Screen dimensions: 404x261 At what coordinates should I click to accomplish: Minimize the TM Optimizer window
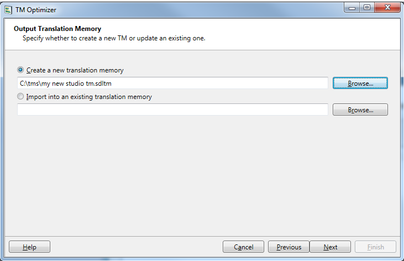[x=352, y=8]
